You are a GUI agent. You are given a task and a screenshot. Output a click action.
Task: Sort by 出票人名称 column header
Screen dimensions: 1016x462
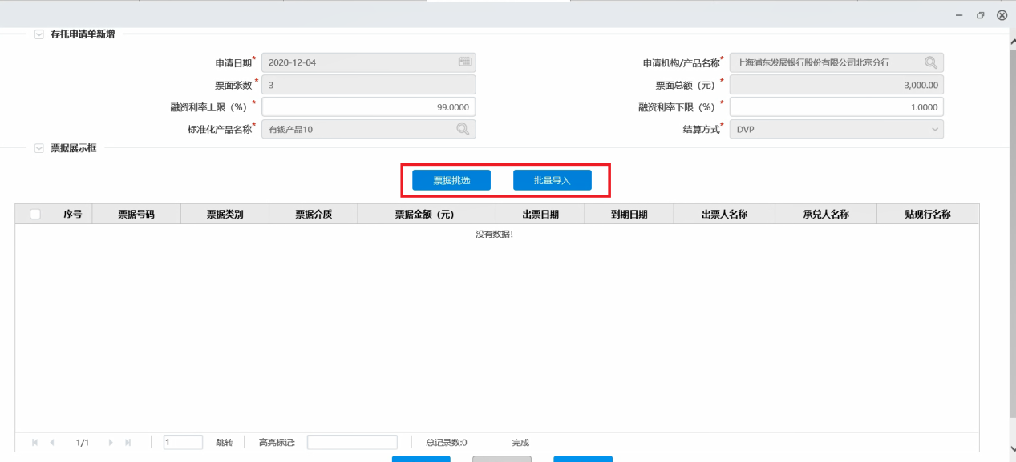724,214
